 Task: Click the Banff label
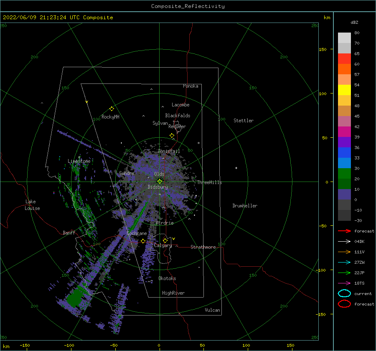(69, 232)
